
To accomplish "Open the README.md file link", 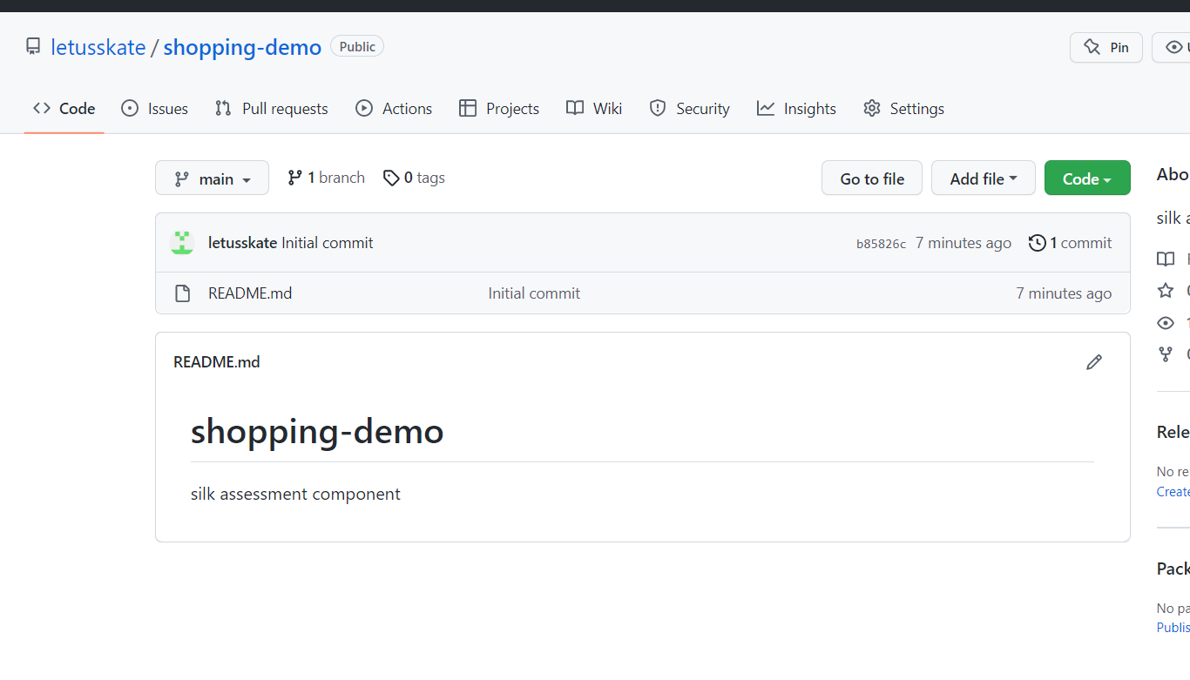I will click(250, 293).
